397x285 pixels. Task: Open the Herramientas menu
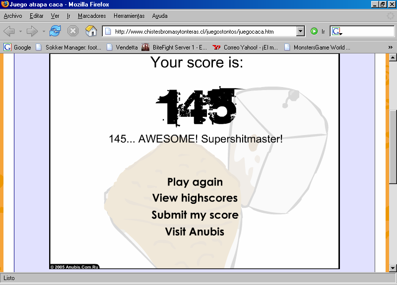(129, 16)
